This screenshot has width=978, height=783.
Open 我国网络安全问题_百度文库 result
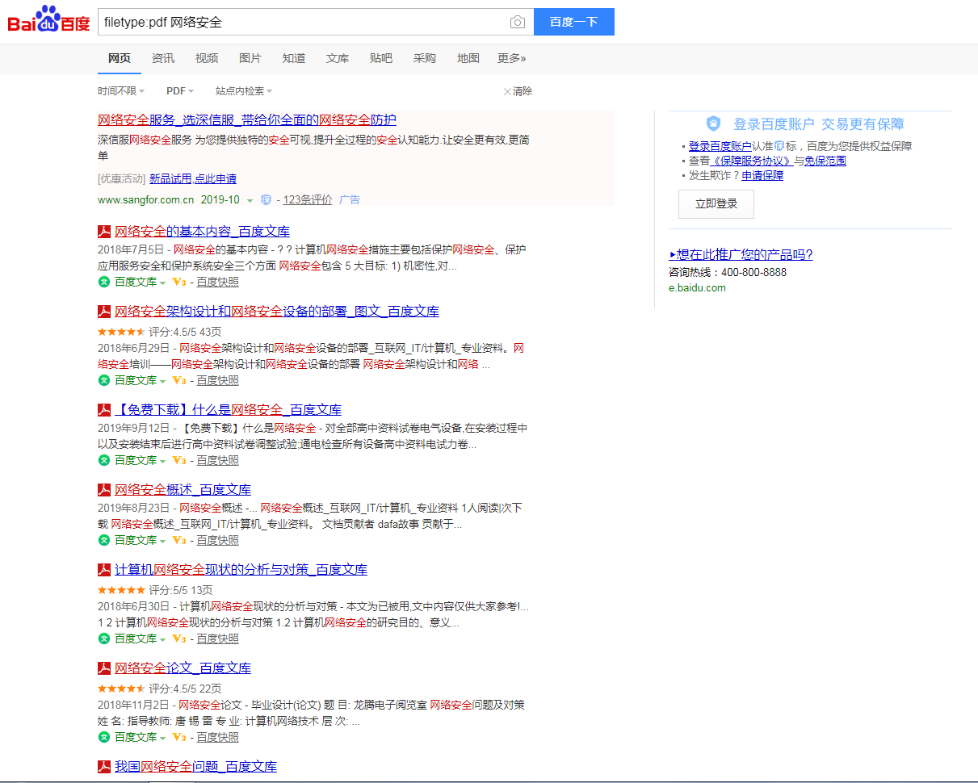coord(195,767)
